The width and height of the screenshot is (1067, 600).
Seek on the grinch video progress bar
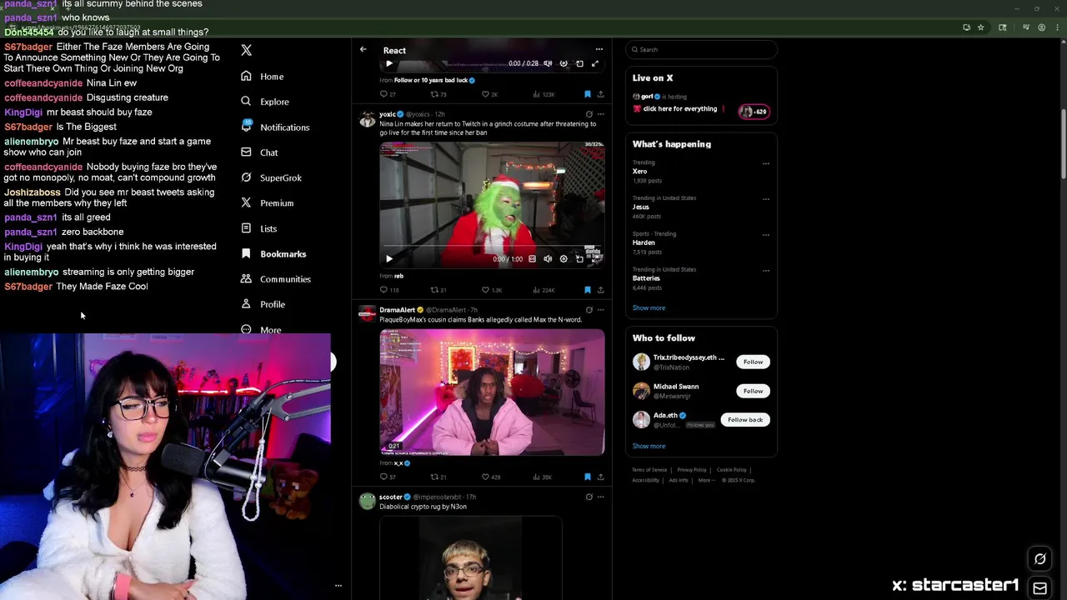tap(492, 247)
